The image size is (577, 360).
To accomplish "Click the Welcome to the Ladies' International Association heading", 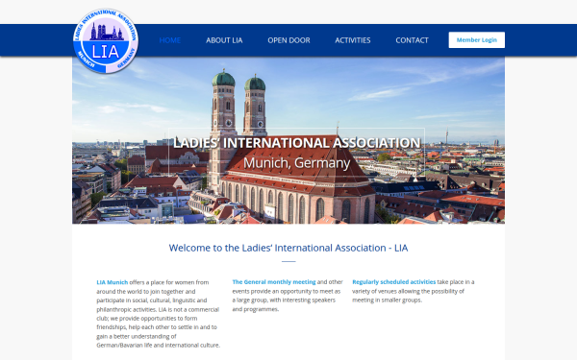I will click(x=288, y=248).
